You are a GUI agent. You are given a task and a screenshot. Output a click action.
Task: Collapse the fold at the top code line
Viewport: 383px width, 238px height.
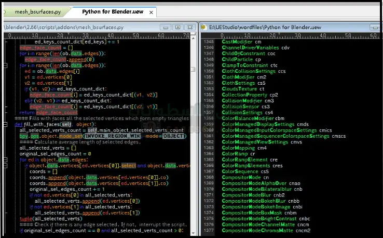pos(5,42)
